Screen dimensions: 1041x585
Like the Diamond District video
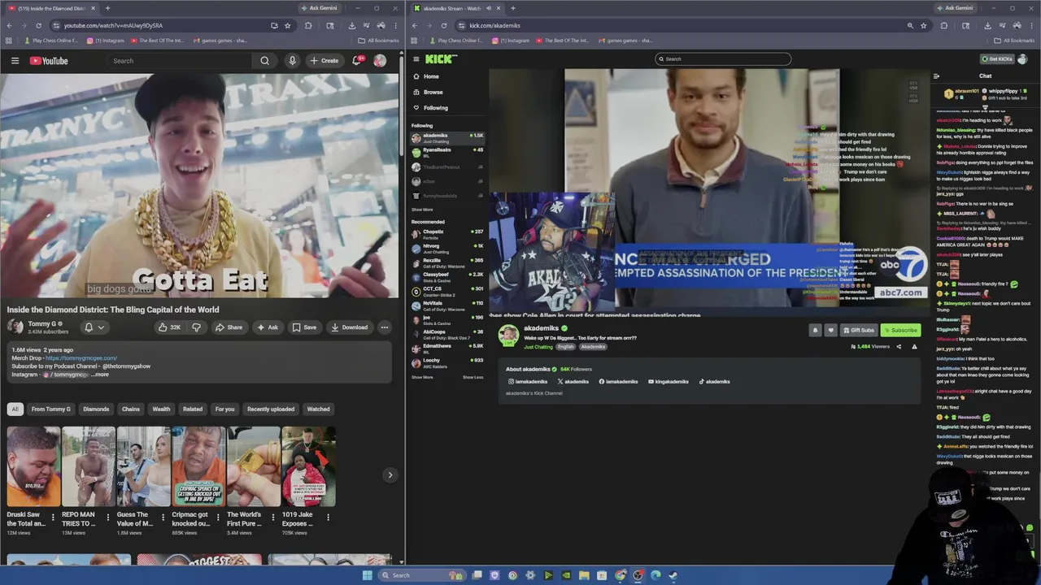[x=170, y=327]
